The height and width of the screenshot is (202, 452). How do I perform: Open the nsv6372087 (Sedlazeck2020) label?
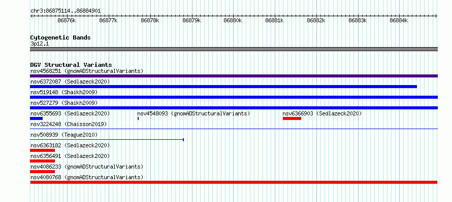coord(70,82)
